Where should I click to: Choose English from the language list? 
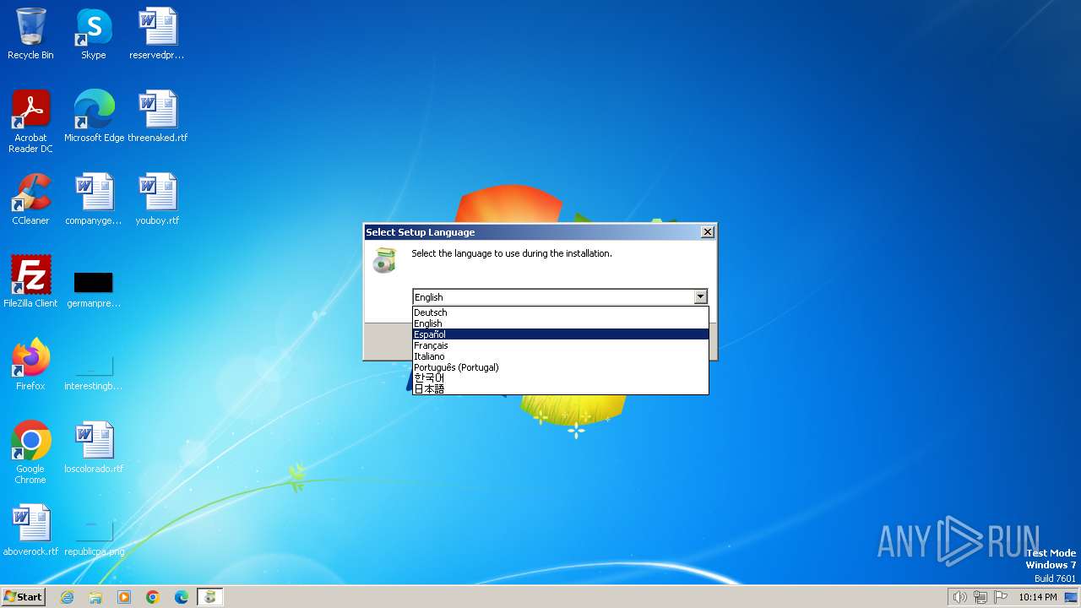point(561,323)
